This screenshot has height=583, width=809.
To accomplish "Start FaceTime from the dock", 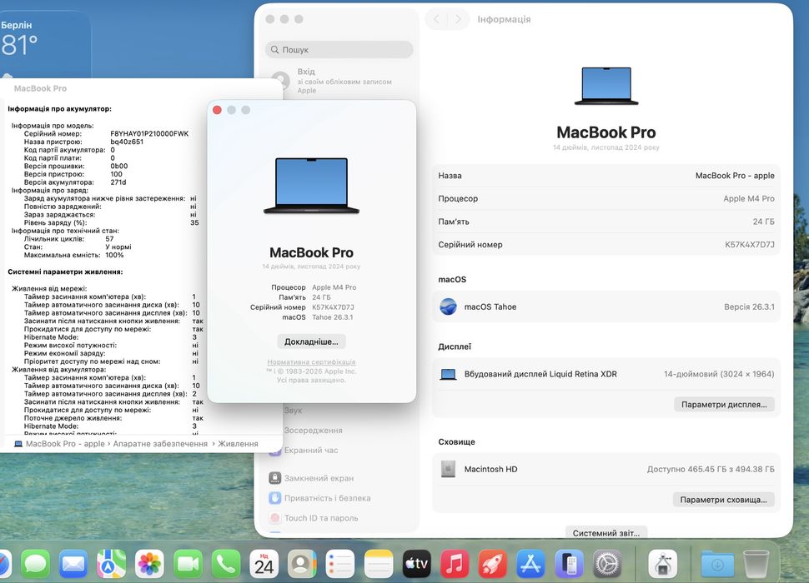I will 188,564.
